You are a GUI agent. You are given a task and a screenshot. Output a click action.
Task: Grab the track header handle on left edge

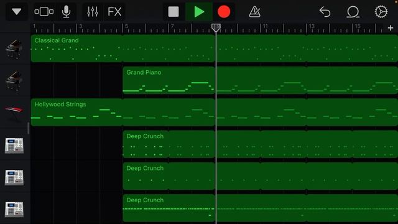(x=28, y=128)
